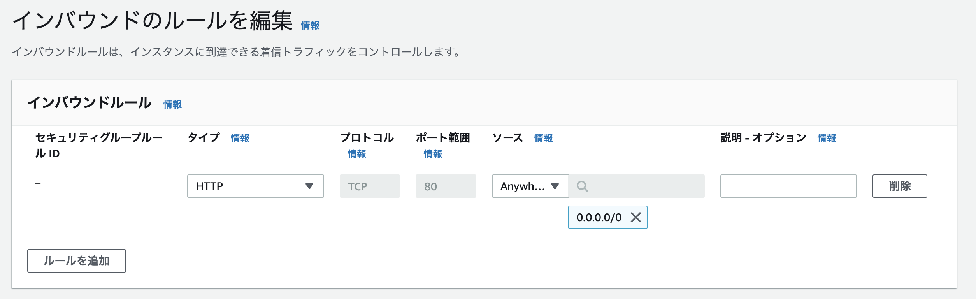Click the port range field showing 80
The width and height of the screenshot is (976, 299).
point(446,186)
